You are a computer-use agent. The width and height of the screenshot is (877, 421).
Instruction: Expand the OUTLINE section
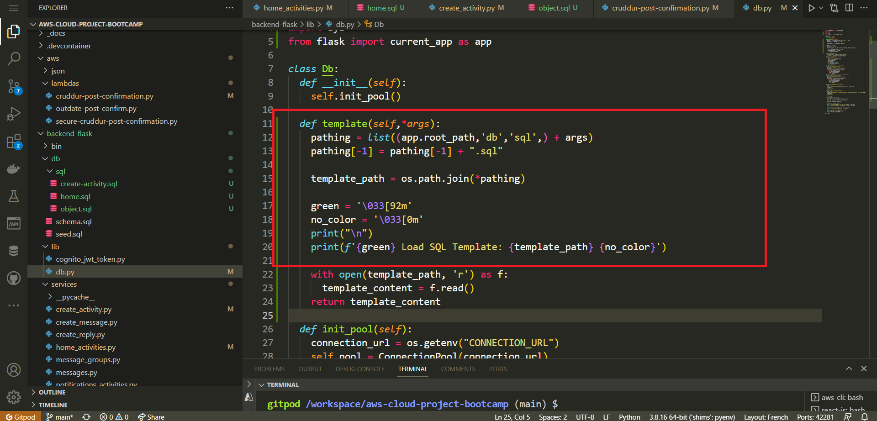click(52, 392)
